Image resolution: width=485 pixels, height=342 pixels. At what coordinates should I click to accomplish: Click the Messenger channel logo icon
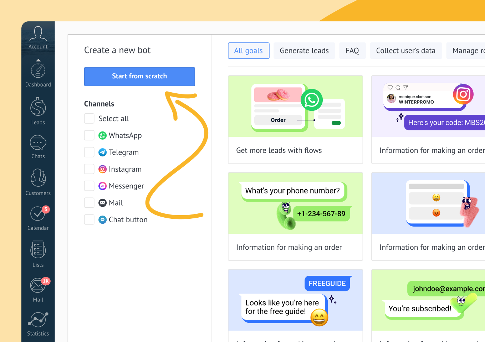(x=102, y=186)
